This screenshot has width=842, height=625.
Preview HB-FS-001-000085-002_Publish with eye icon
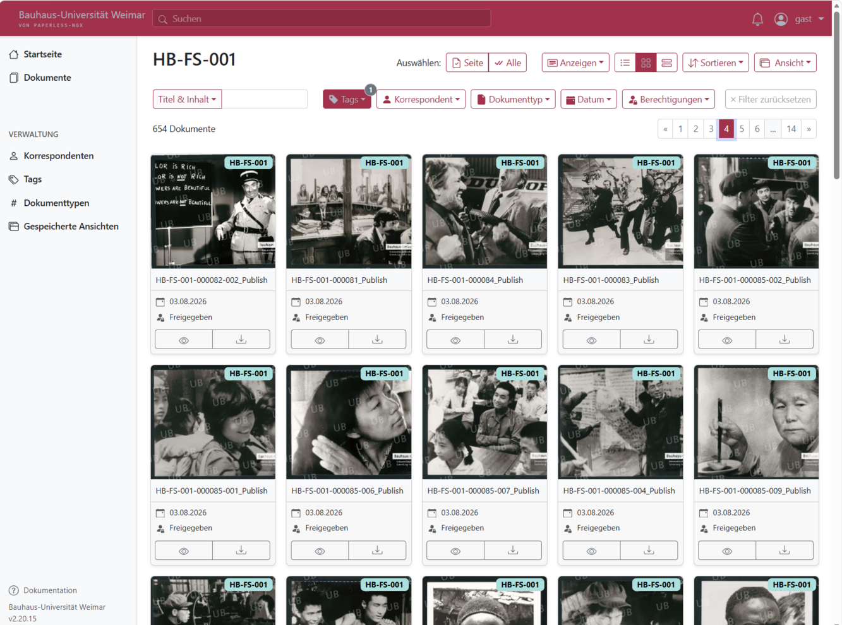pos(727,340)
